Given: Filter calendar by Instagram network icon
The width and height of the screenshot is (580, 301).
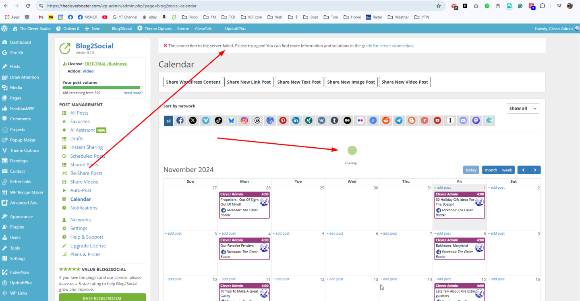Looking at the screenshot, I should pos(244,120).
